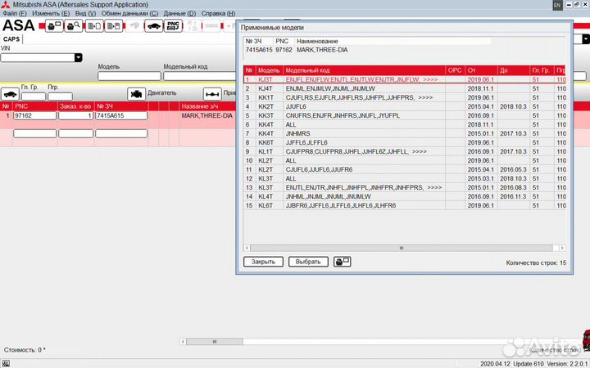Viewport: 590px width, 368px height.
Task: Click the PNC search toolbar icon
Action: pos(173,26)
